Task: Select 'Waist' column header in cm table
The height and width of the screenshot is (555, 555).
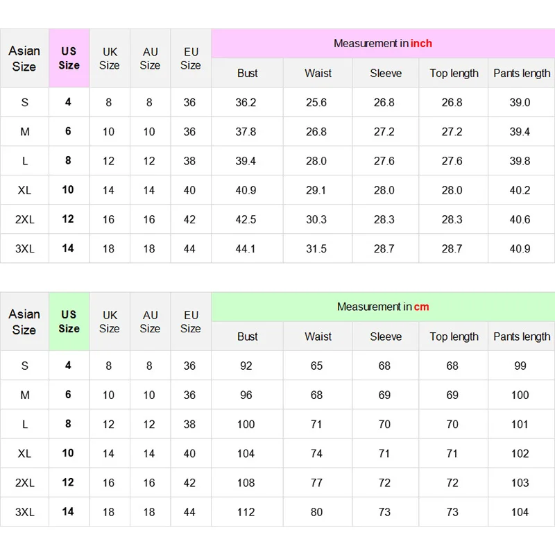Action: pyautogui.click(x=318, y=336)
